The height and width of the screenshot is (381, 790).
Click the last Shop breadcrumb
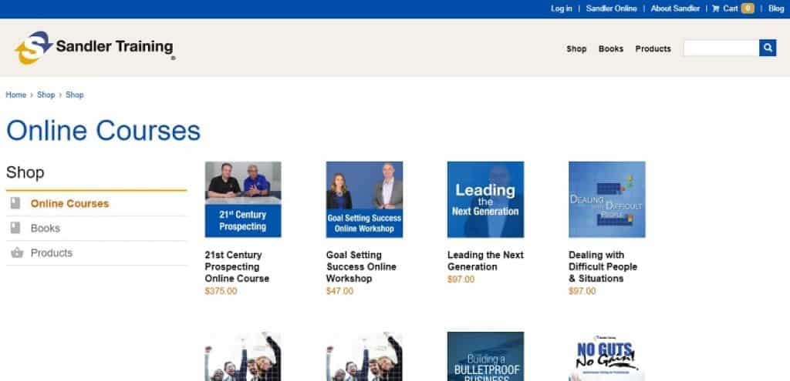pyautogui.click(x=75, y=95)
